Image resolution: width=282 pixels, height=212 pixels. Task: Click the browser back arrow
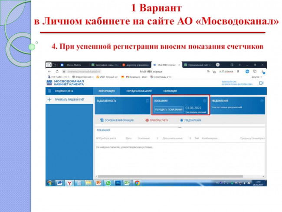pos(49,72)
